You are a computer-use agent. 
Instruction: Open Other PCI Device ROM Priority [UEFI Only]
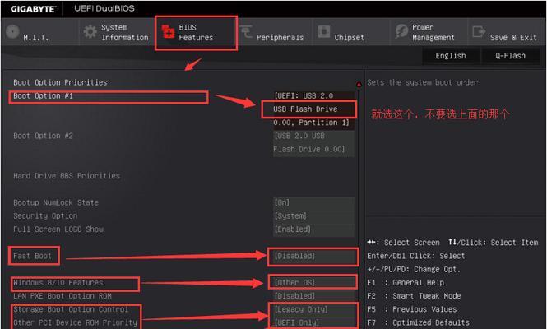tap(313, 322)
